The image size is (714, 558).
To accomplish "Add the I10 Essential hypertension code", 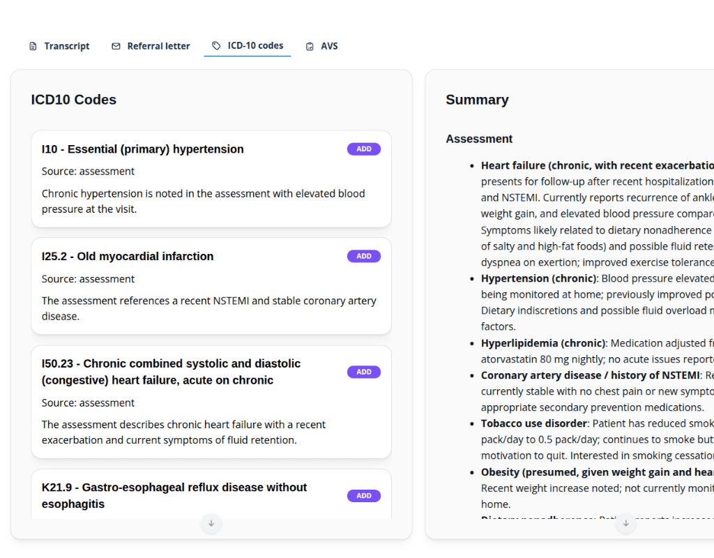I will [364, 149].
